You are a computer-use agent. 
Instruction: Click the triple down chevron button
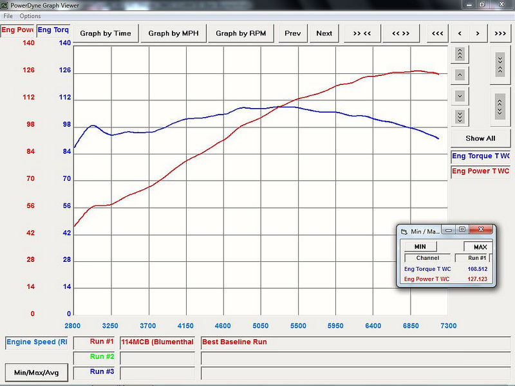coord(460,116)
